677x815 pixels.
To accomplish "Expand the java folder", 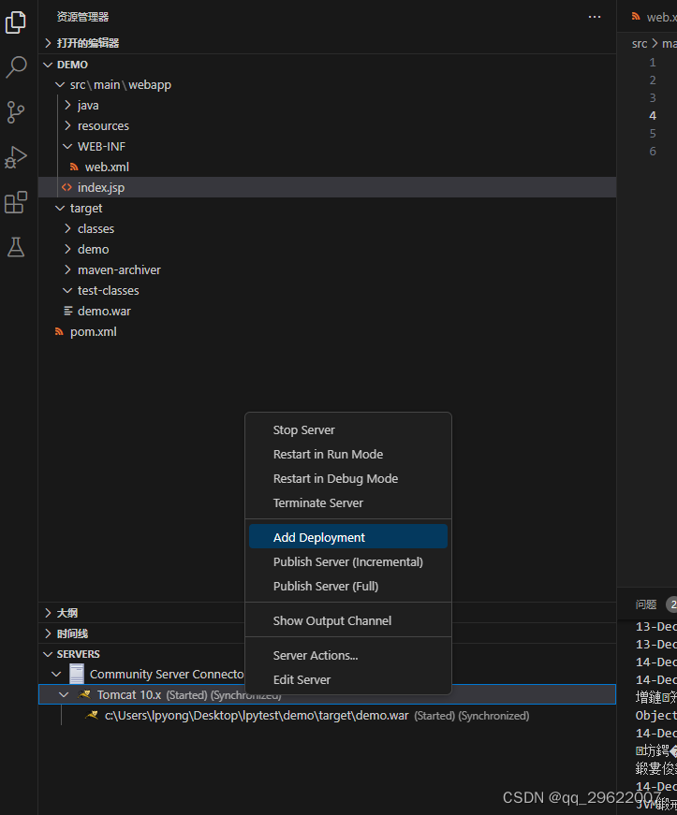I will [67, 105].
